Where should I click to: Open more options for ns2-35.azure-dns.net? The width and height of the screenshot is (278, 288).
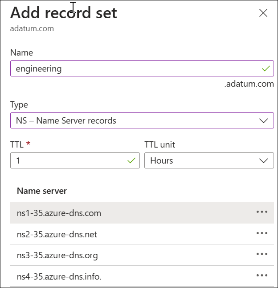pos(262,233)
